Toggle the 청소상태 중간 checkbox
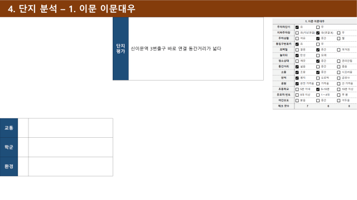Image resolution: width=357 pixels, height=200 pixels. pos(318,61)
